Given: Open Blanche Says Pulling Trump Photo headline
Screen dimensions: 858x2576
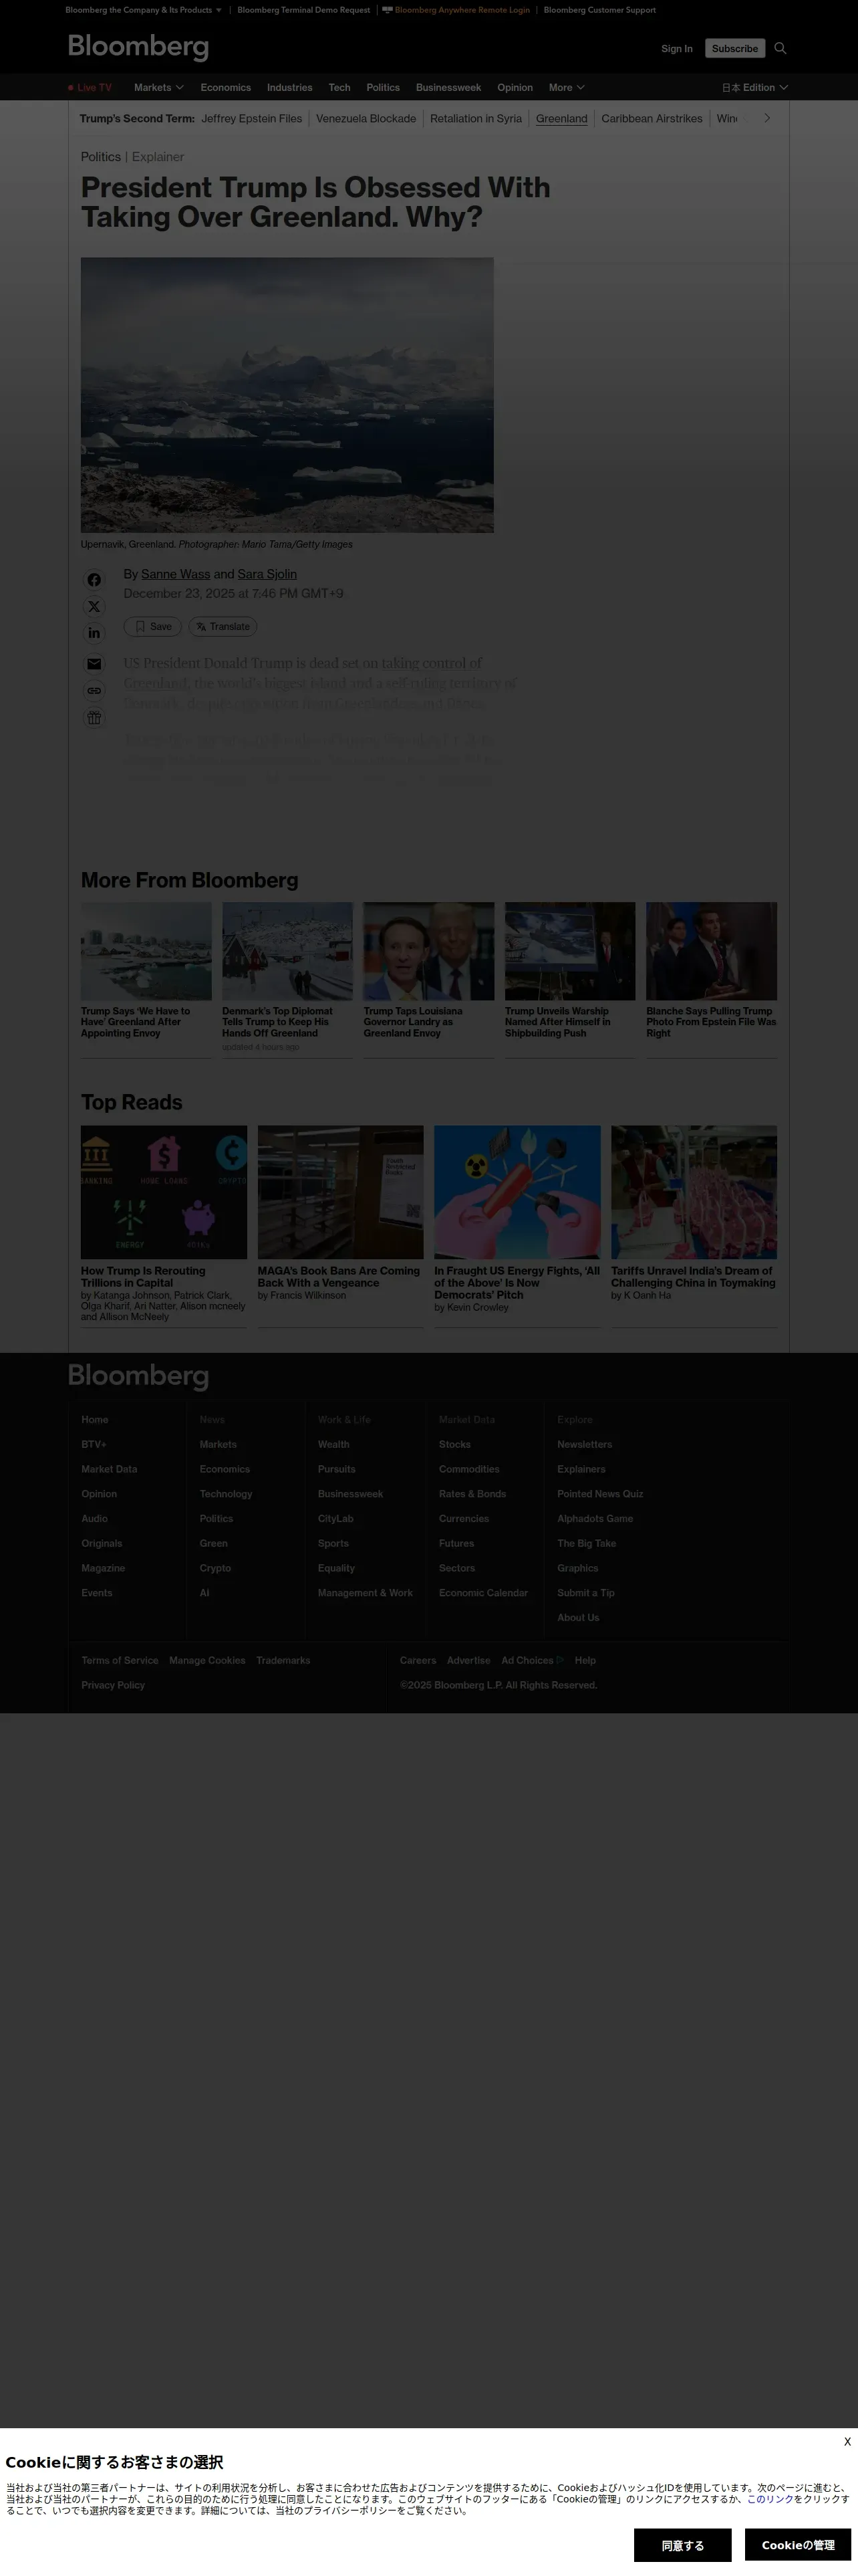Looking at the screenshot, I should click(x=710, y=1022).
